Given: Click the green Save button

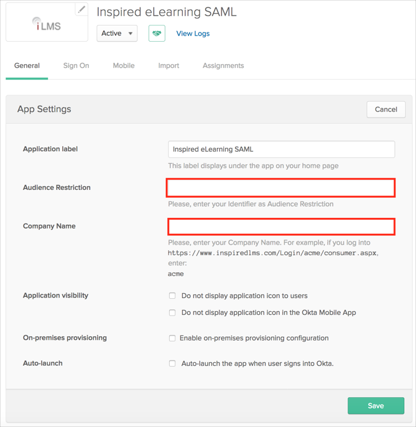Looking at the screenshot, I should [x=376, y=406].
